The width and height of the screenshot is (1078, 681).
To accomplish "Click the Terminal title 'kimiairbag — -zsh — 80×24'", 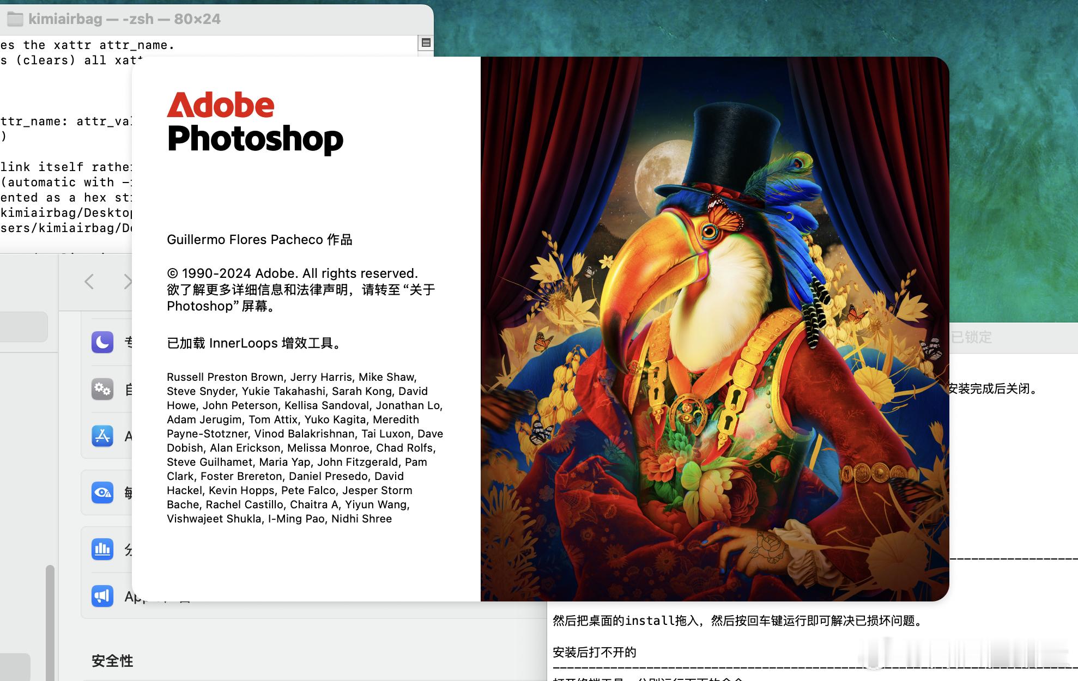I will pyautogui.click(x=124, y=19).
